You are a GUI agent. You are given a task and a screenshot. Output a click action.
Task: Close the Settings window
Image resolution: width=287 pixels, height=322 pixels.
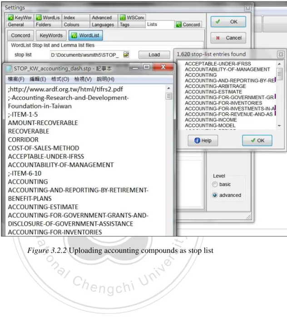point(248,8)
